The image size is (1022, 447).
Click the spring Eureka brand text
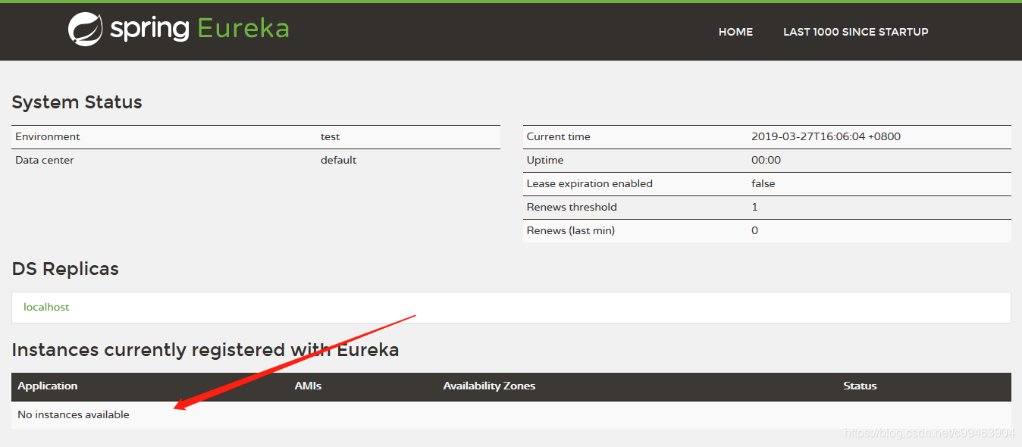[x=199, y=29]
